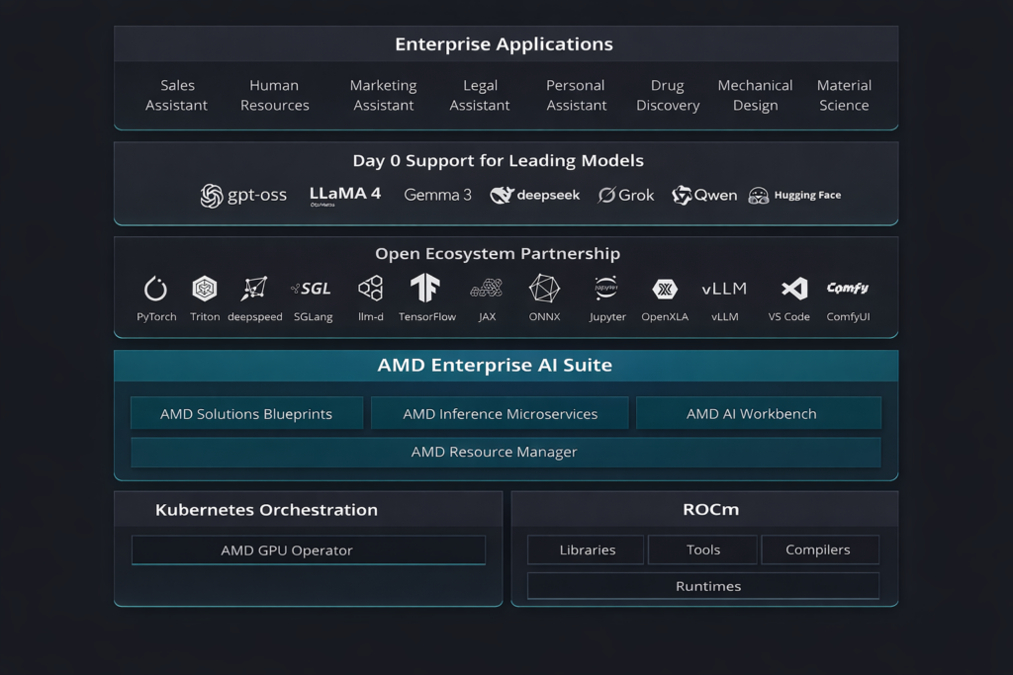This screenshot has height=675, width=1013.
Task: Click the OpenXLA icon
Action: [x=665, y=289]
